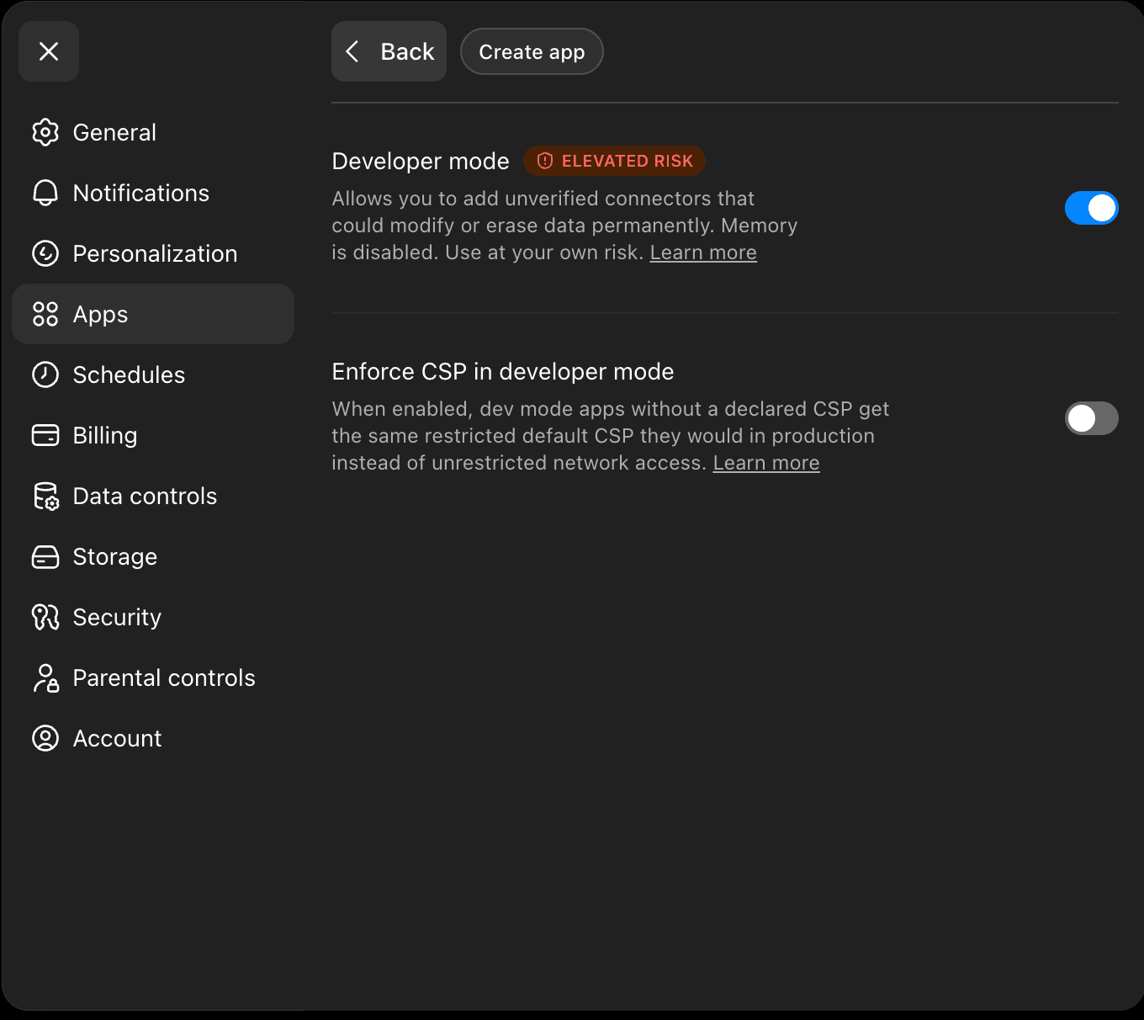
Task: Open Security settings
Action: [x=153, y=617]
